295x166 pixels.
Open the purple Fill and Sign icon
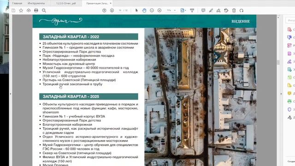[289, 61]
